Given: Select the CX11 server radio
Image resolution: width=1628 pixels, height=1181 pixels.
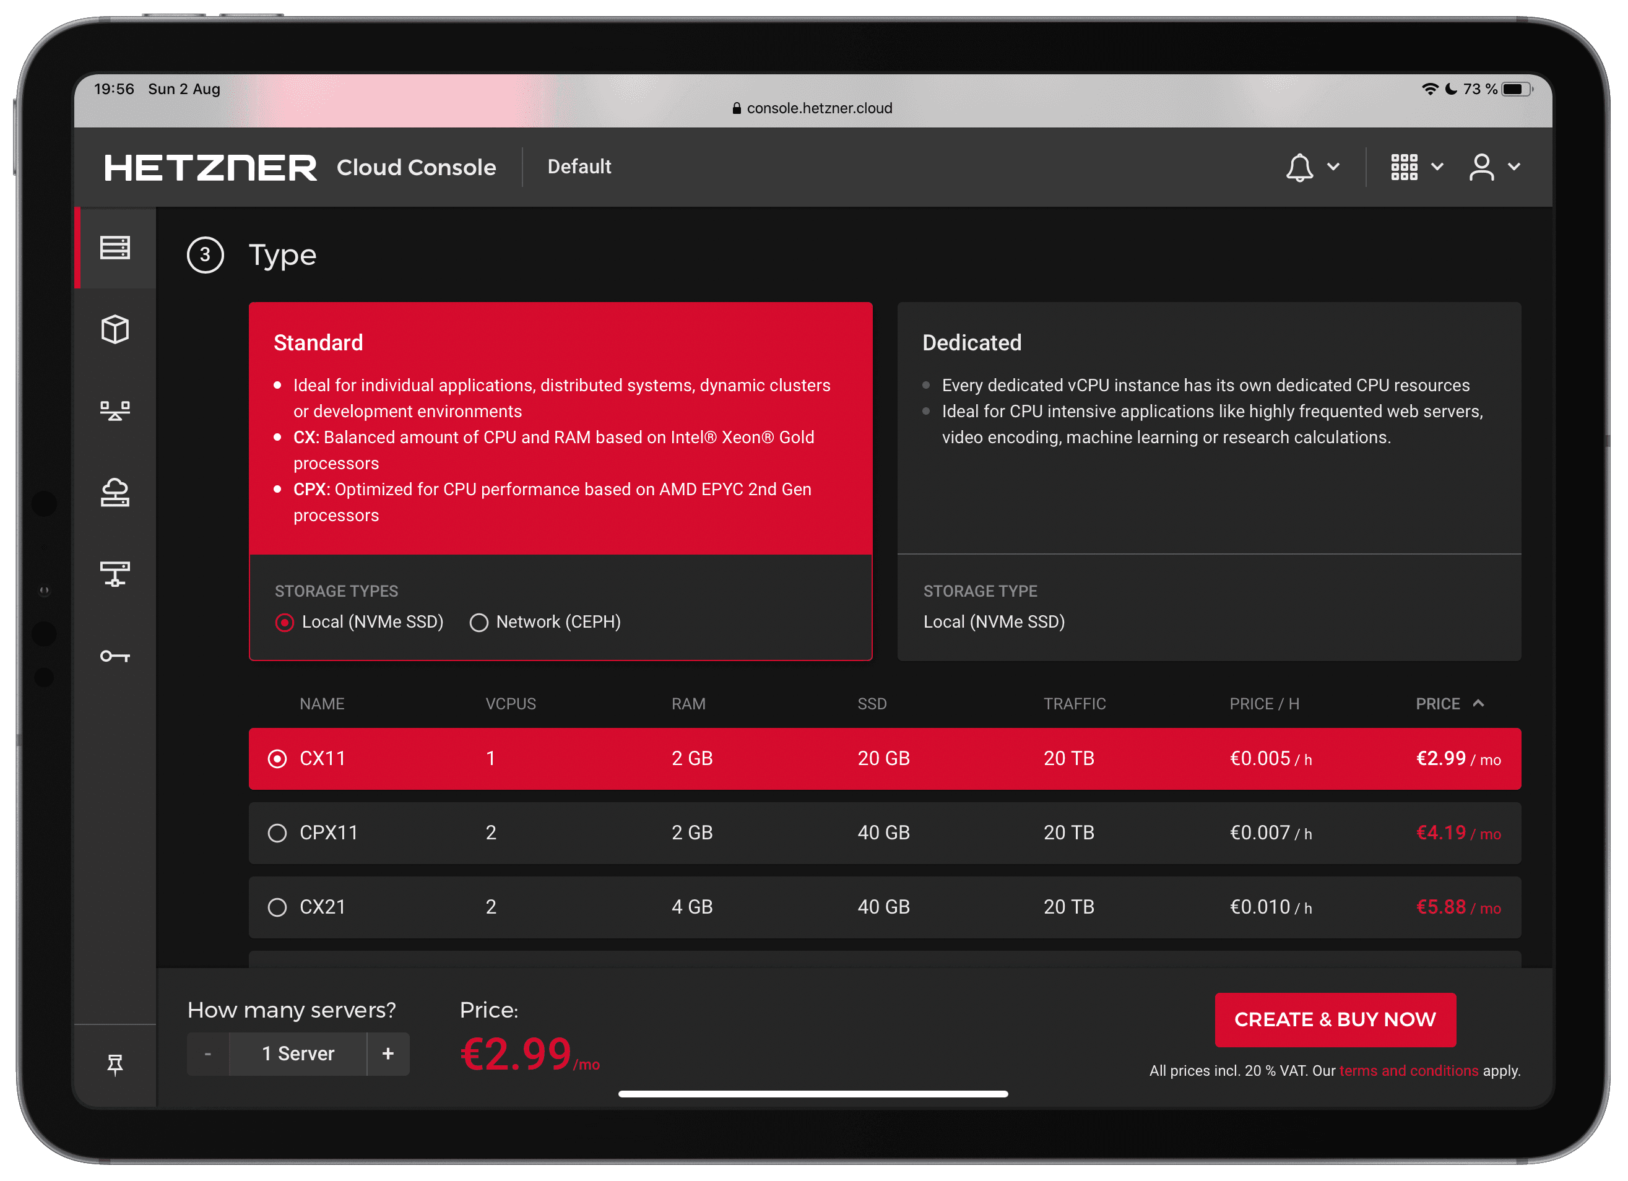Looking at the screenshot, I should [277, 759].
